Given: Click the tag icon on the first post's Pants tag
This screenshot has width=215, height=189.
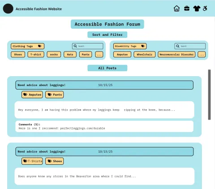Looking at the screenshot, I should pos(50,94).
